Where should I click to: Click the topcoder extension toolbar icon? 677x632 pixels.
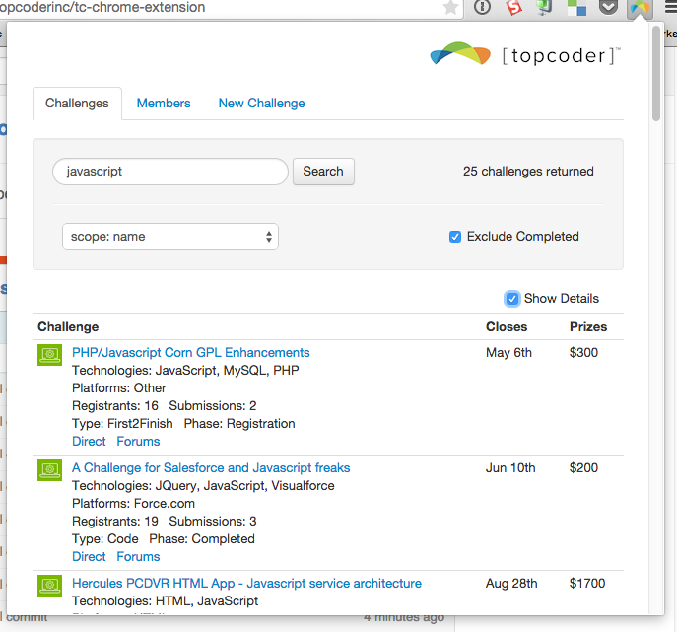pos(640,7)
